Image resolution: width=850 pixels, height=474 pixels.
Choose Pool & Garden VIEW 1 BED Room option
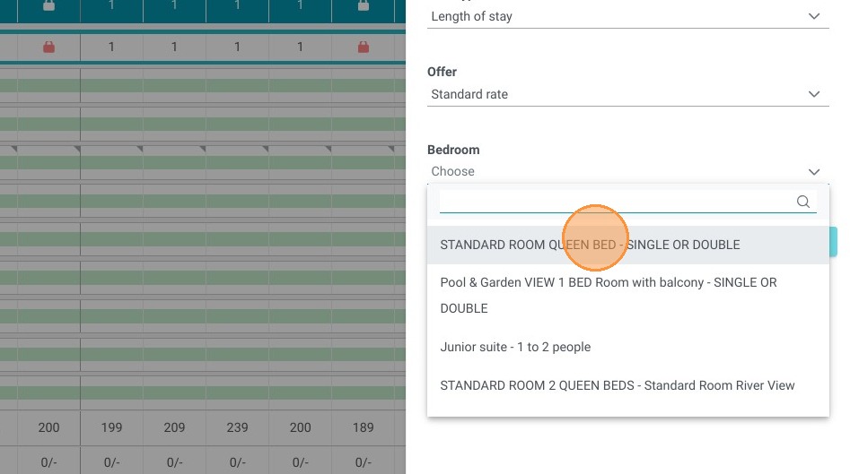click(x=627, y=296)
